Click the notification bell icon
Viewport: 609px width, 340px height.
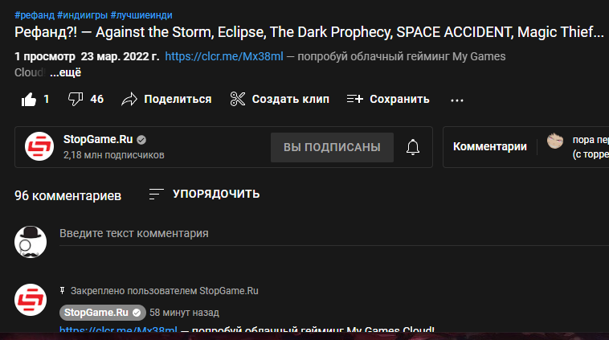[x=413, y=147]
